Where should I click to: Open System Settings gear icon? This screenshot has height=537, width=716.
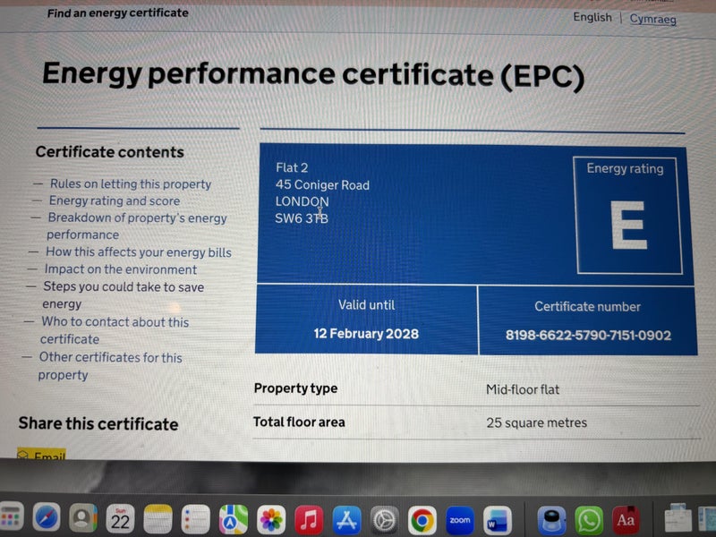384,517
